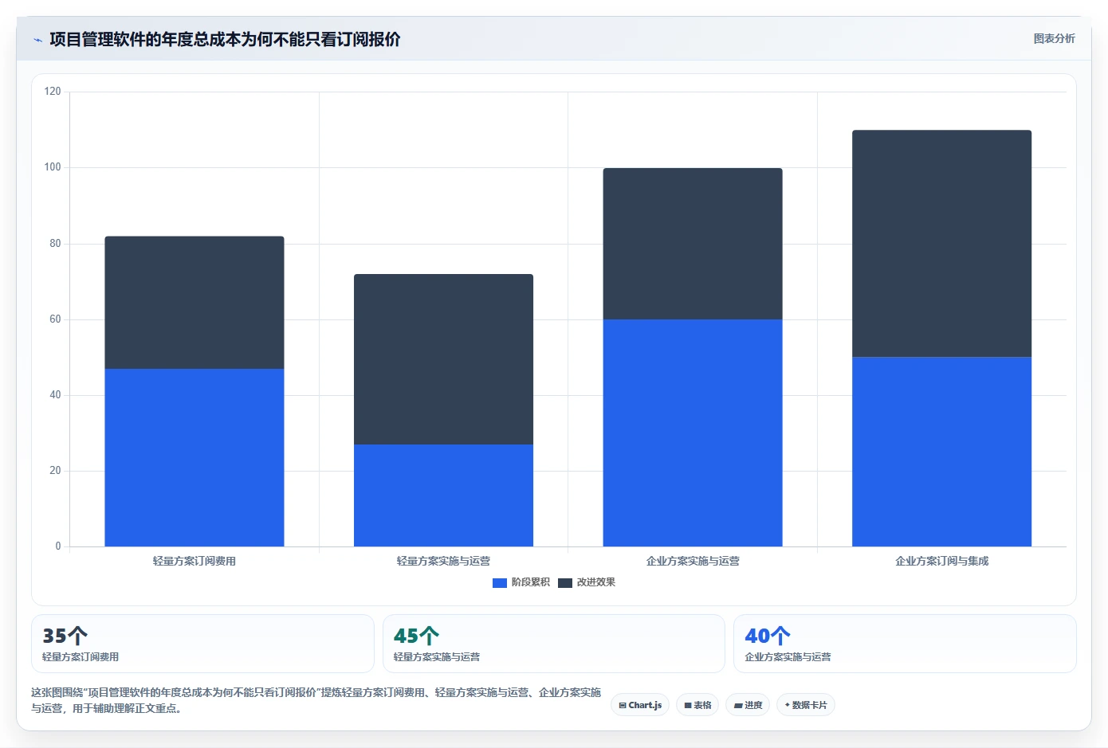Click the x-axis label 企业方案订阅与集成
Viewport: 1108px width, 748px height.
[x=941, y=561]
